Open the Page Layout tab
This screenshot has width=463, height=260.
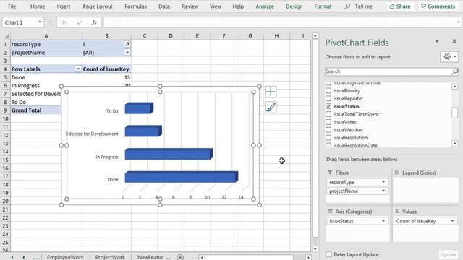(98, 6)
